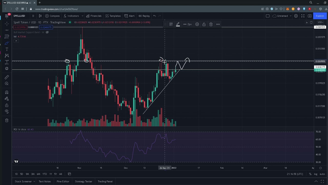
Task: Select the crosshair cursor tool
Action: [x=7, y=24]
